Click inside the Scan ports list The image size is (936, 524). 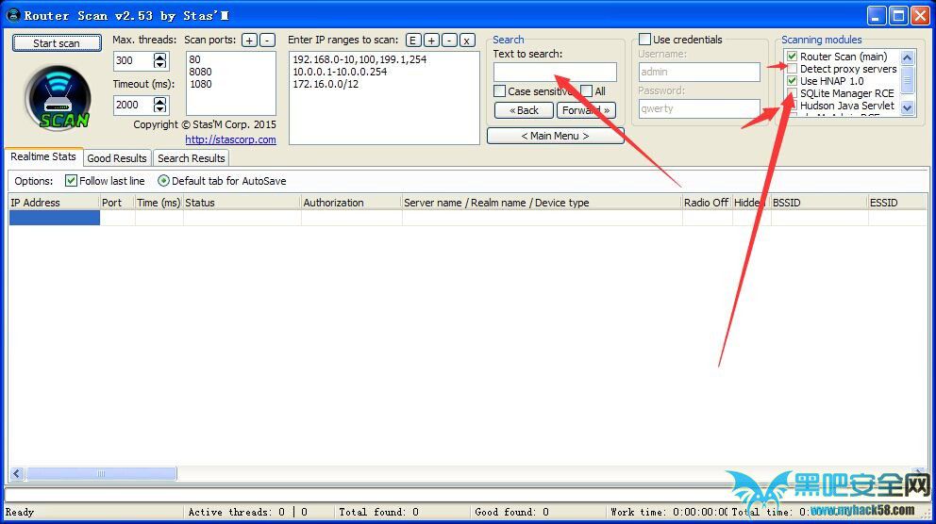231,83
